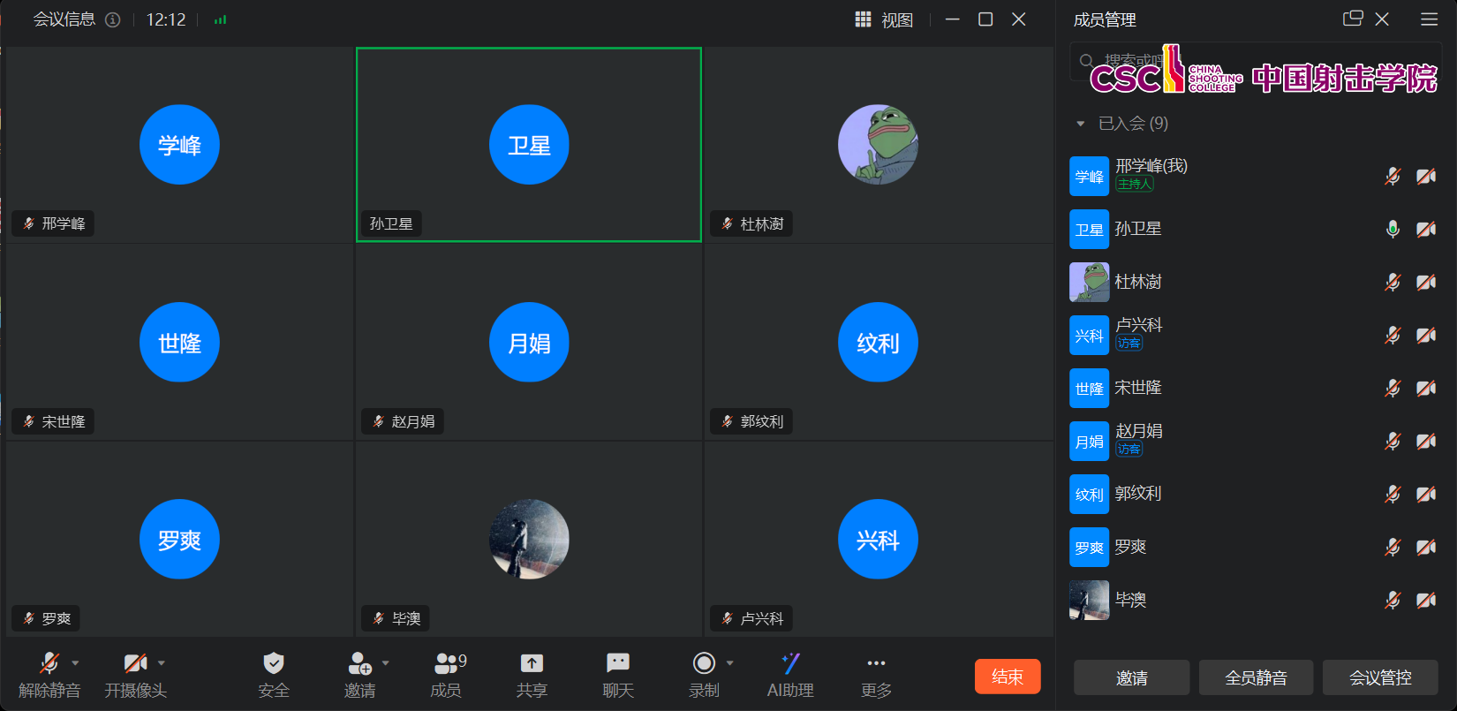The height and width of the screenshot is (711, 1457).
Task: Pop out the member management panel
Action: 1353,19
